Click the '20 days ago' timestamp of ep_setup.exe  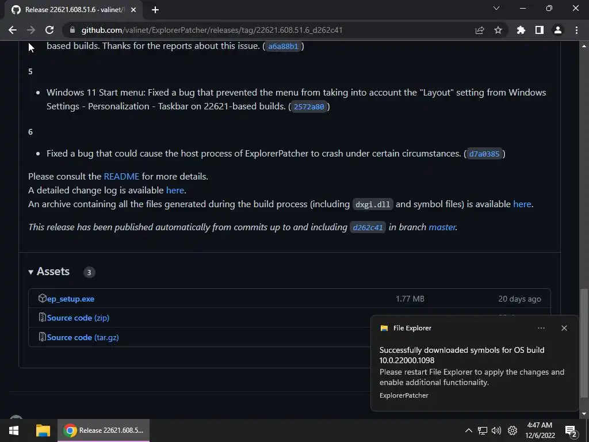(519, 299)
